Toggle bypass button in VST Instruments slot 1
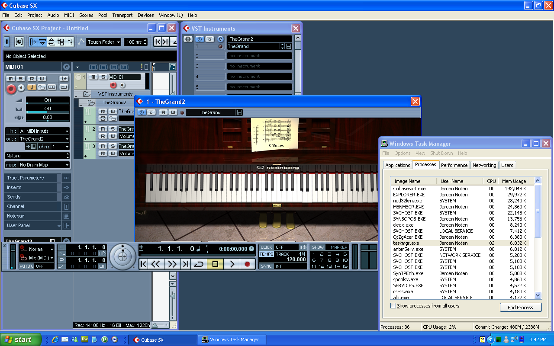The width and height of the screenshot is (554, 346). pyautogui.click(x=209, y=39)
